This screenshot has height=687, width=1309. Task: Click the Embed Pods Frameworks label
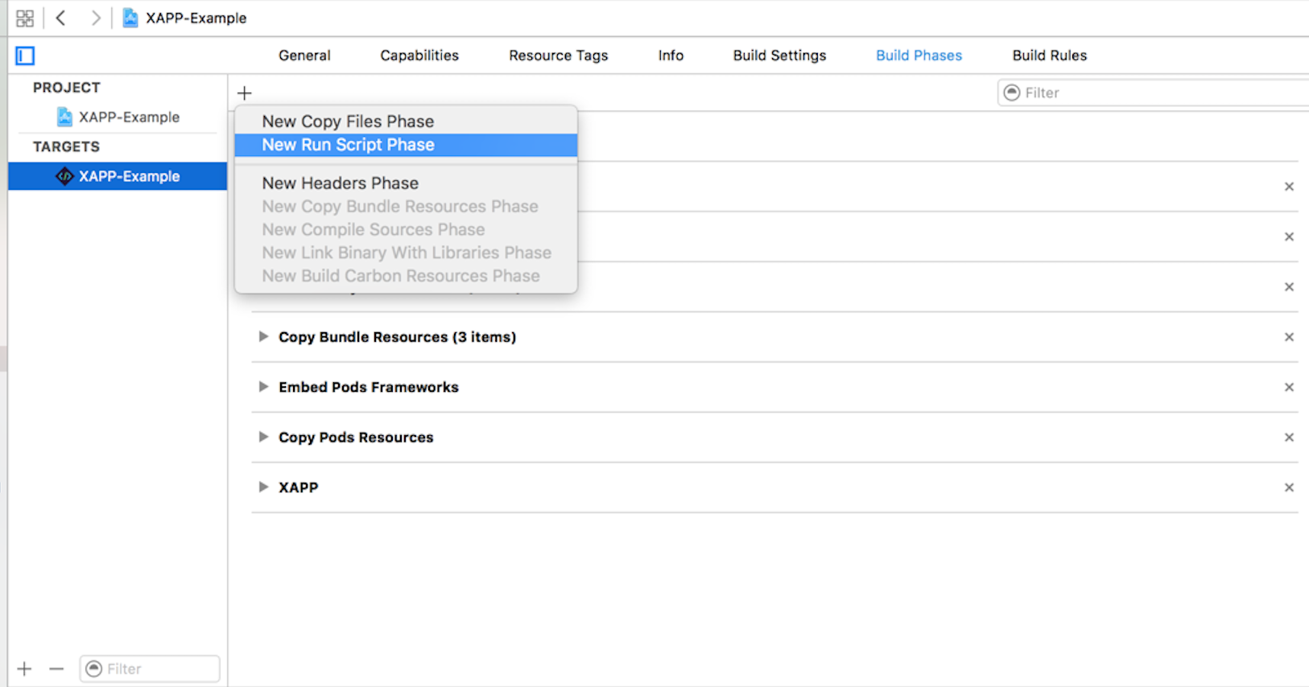(x=369, y=387)
